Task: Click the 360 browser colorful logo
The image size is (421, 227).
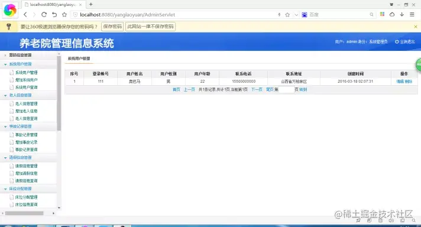Action: point(10,10)
